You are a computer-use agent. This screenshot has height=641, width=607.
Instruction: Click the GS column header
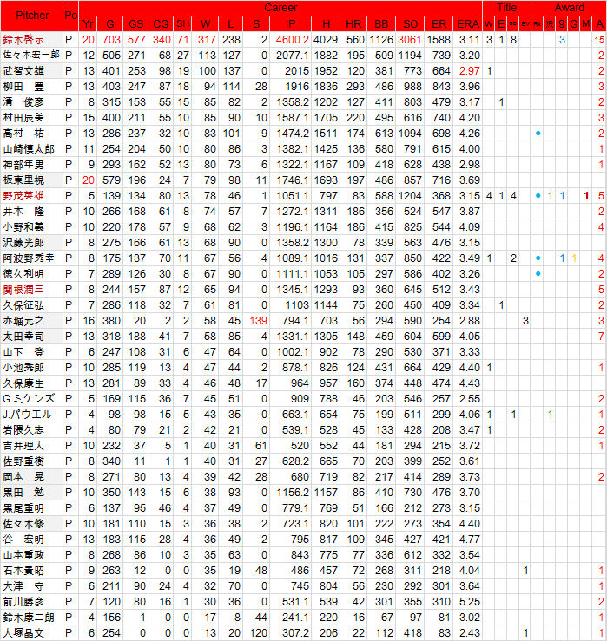[x=135, y=24]
